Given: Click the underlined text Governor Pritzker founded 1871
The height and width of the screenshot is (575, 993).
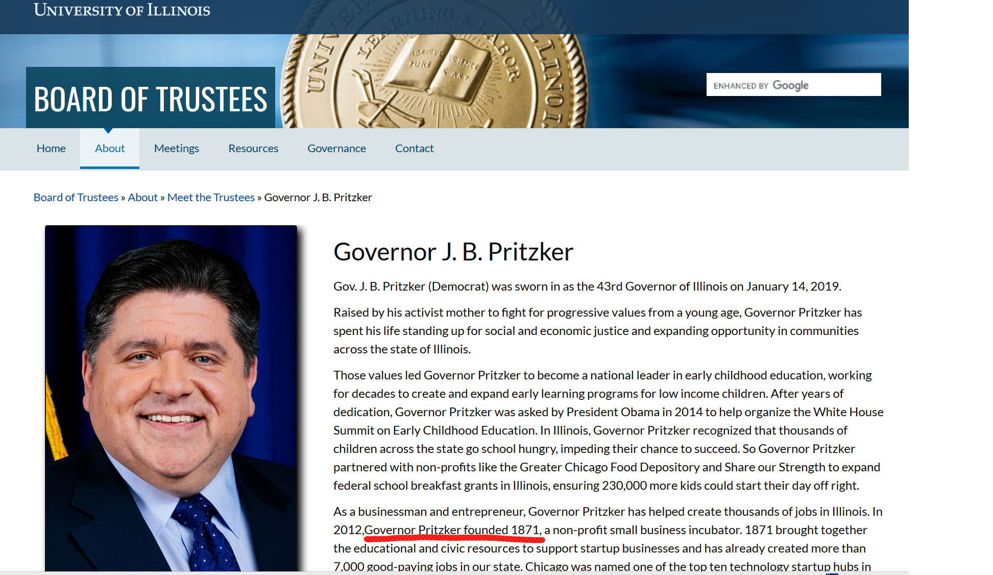Looking at the screenshot, I should tap(452, 530).
